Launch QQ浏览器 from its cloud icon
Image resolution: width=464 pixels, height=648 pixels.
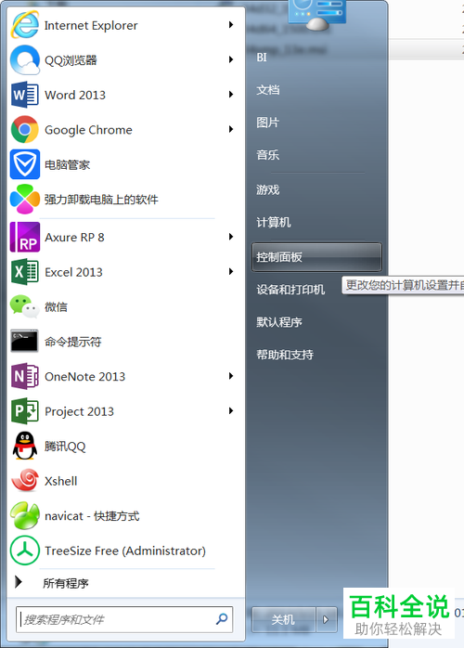[25, 60]
